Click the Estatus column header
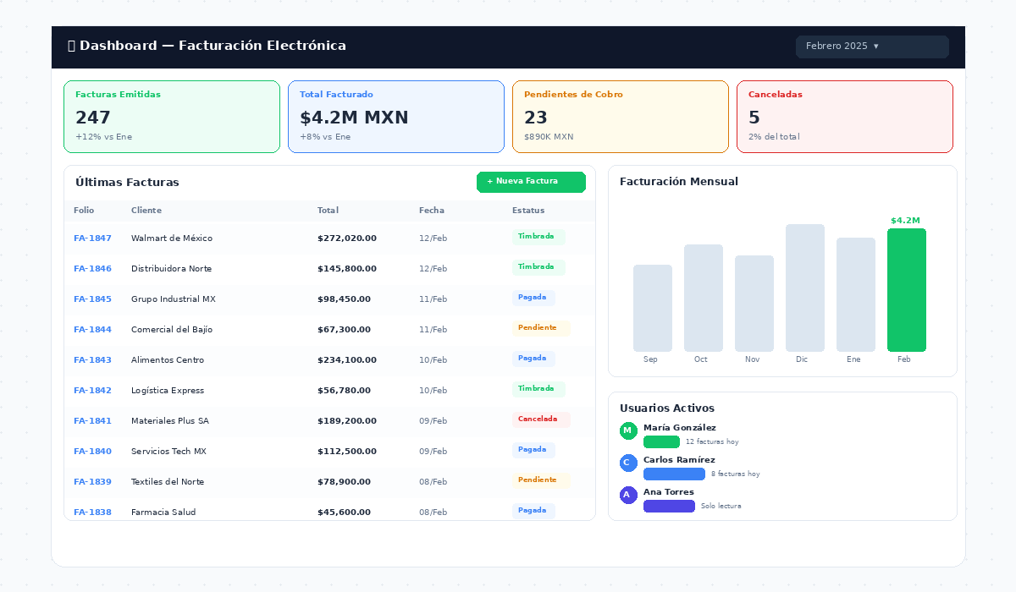 click(528, 211)
